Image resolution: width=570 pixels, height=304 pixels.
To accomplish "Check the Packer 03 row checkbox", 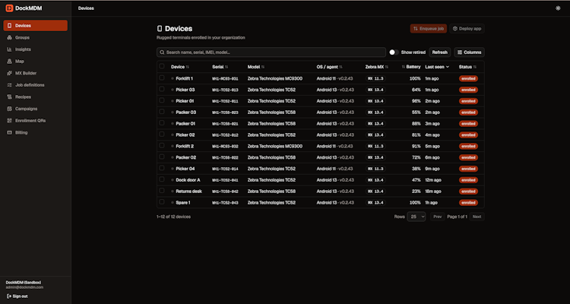I will [162, 112].
